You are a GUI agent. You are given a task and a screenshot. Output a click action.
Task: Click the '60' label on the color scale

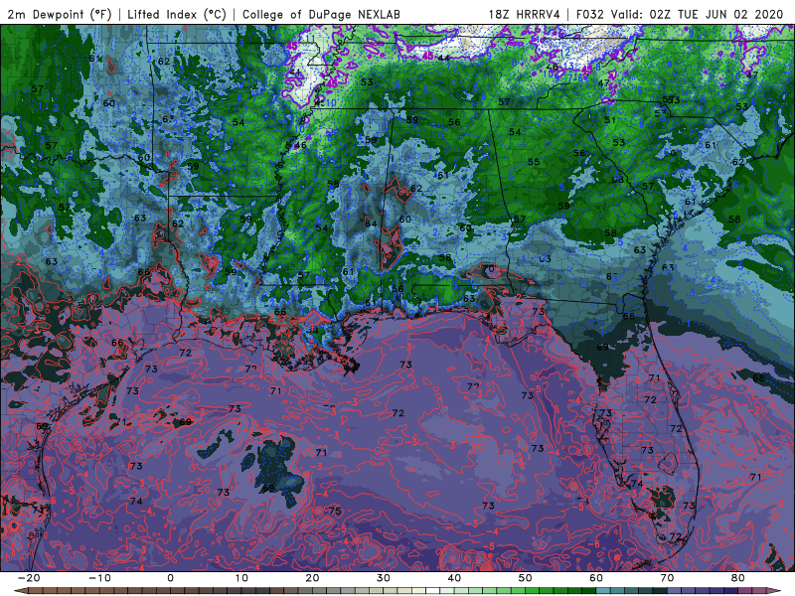coord(596,578)
